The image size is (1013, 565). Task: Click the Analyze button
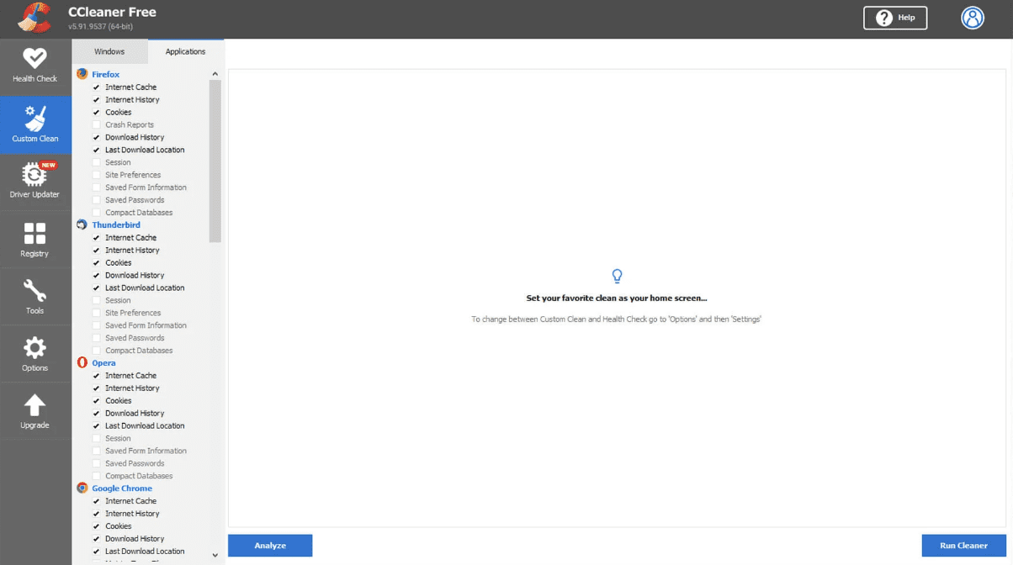(270, 546)
